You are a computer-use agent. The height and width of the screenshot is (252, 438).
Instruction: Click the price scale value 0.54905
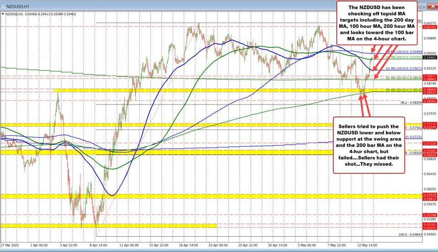tap(430, 234)
